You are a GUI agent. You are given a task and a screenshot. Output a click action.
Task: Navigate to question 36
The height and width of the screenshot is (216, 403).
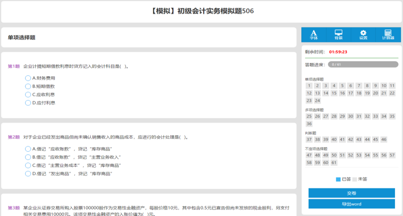coord(309,124)
